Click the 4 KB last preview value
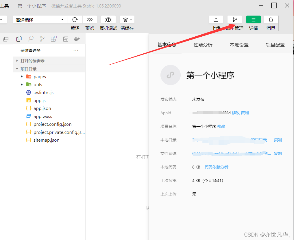Image resolution: width=294 pixels, height=240 pixels. click(x=208, y=181)
